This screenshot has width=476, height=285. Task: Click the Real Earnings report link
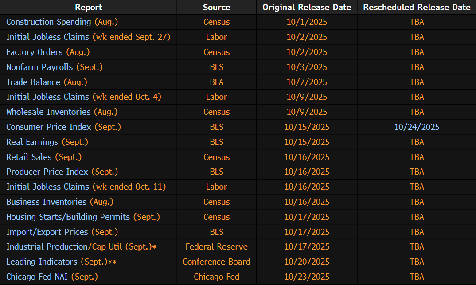tap(32, 142)
